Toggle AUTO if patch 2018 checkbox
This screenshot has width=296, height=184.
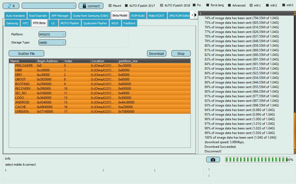point(162,5)
